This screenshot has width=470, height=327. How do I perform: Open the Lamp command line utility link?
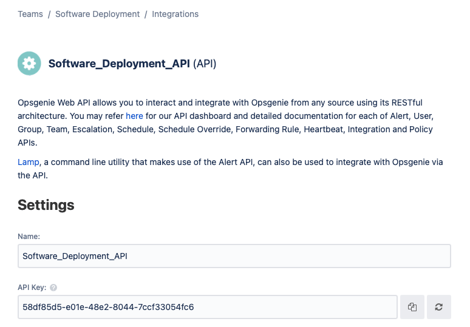(x=29, y=162)
